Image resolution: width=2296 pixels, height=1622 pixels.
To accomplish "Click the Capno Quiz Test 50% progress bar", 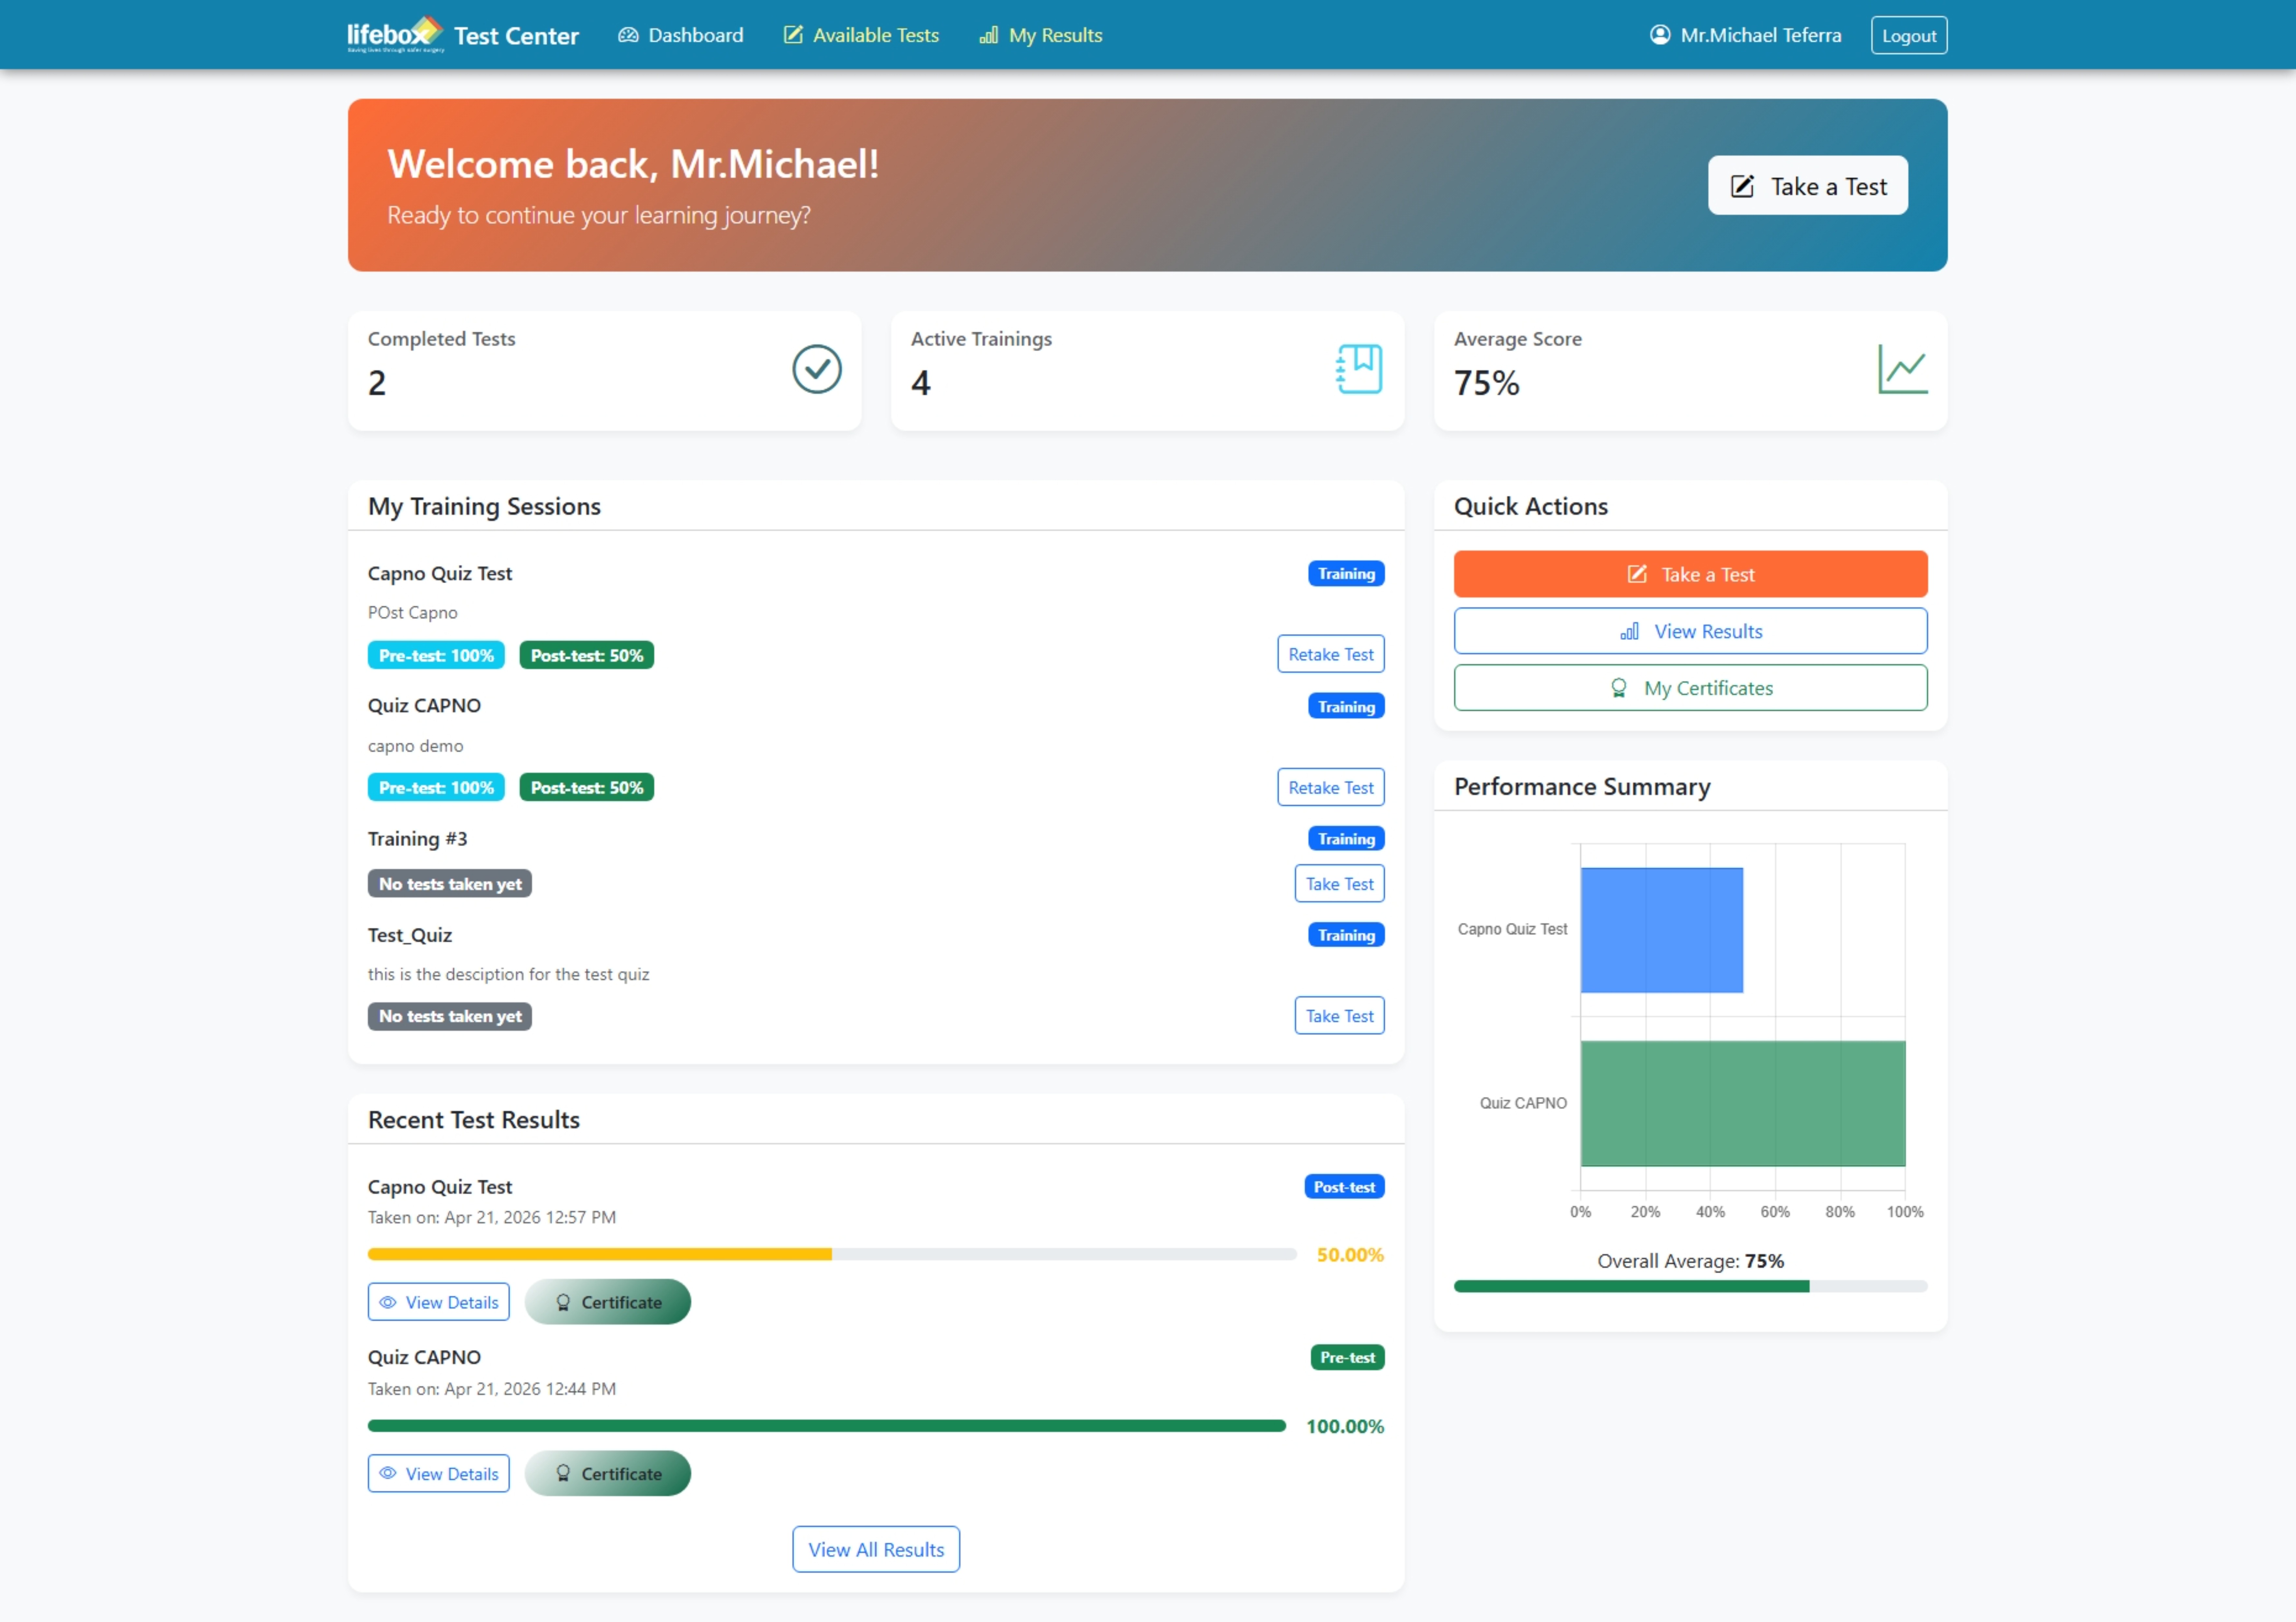I will (x=832, y=1254).
